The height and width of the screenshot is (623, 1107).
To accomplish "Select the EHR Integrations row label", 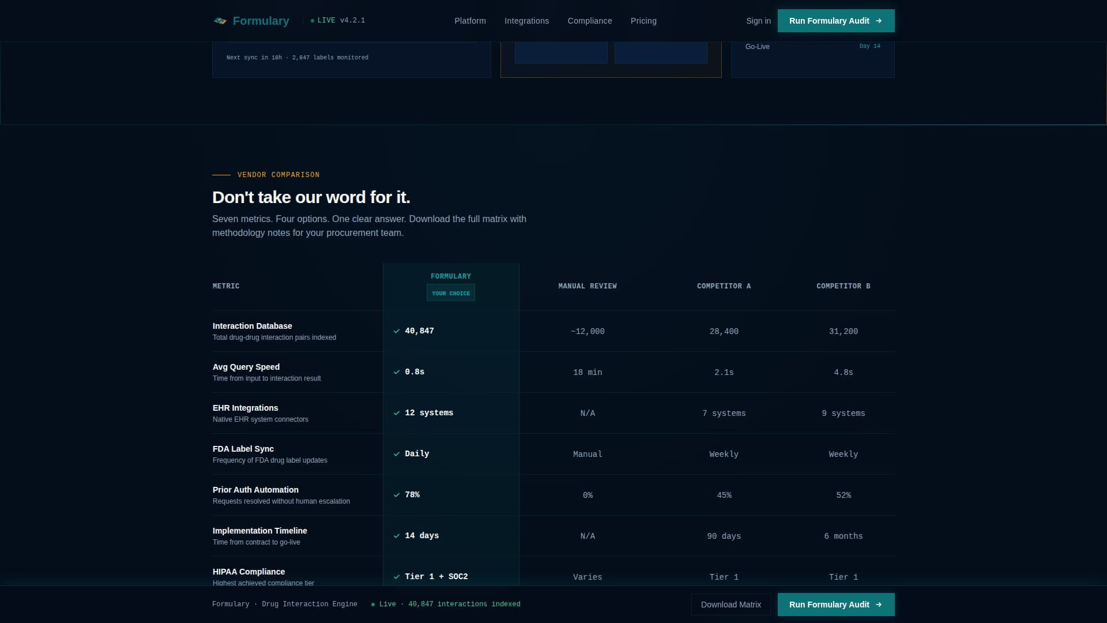I will [246, 408].
